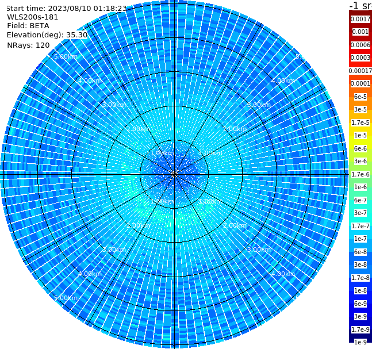This screenshot has height=349, width=372.
Task: Click the NRays: 120 label
Action: point(28,45)
